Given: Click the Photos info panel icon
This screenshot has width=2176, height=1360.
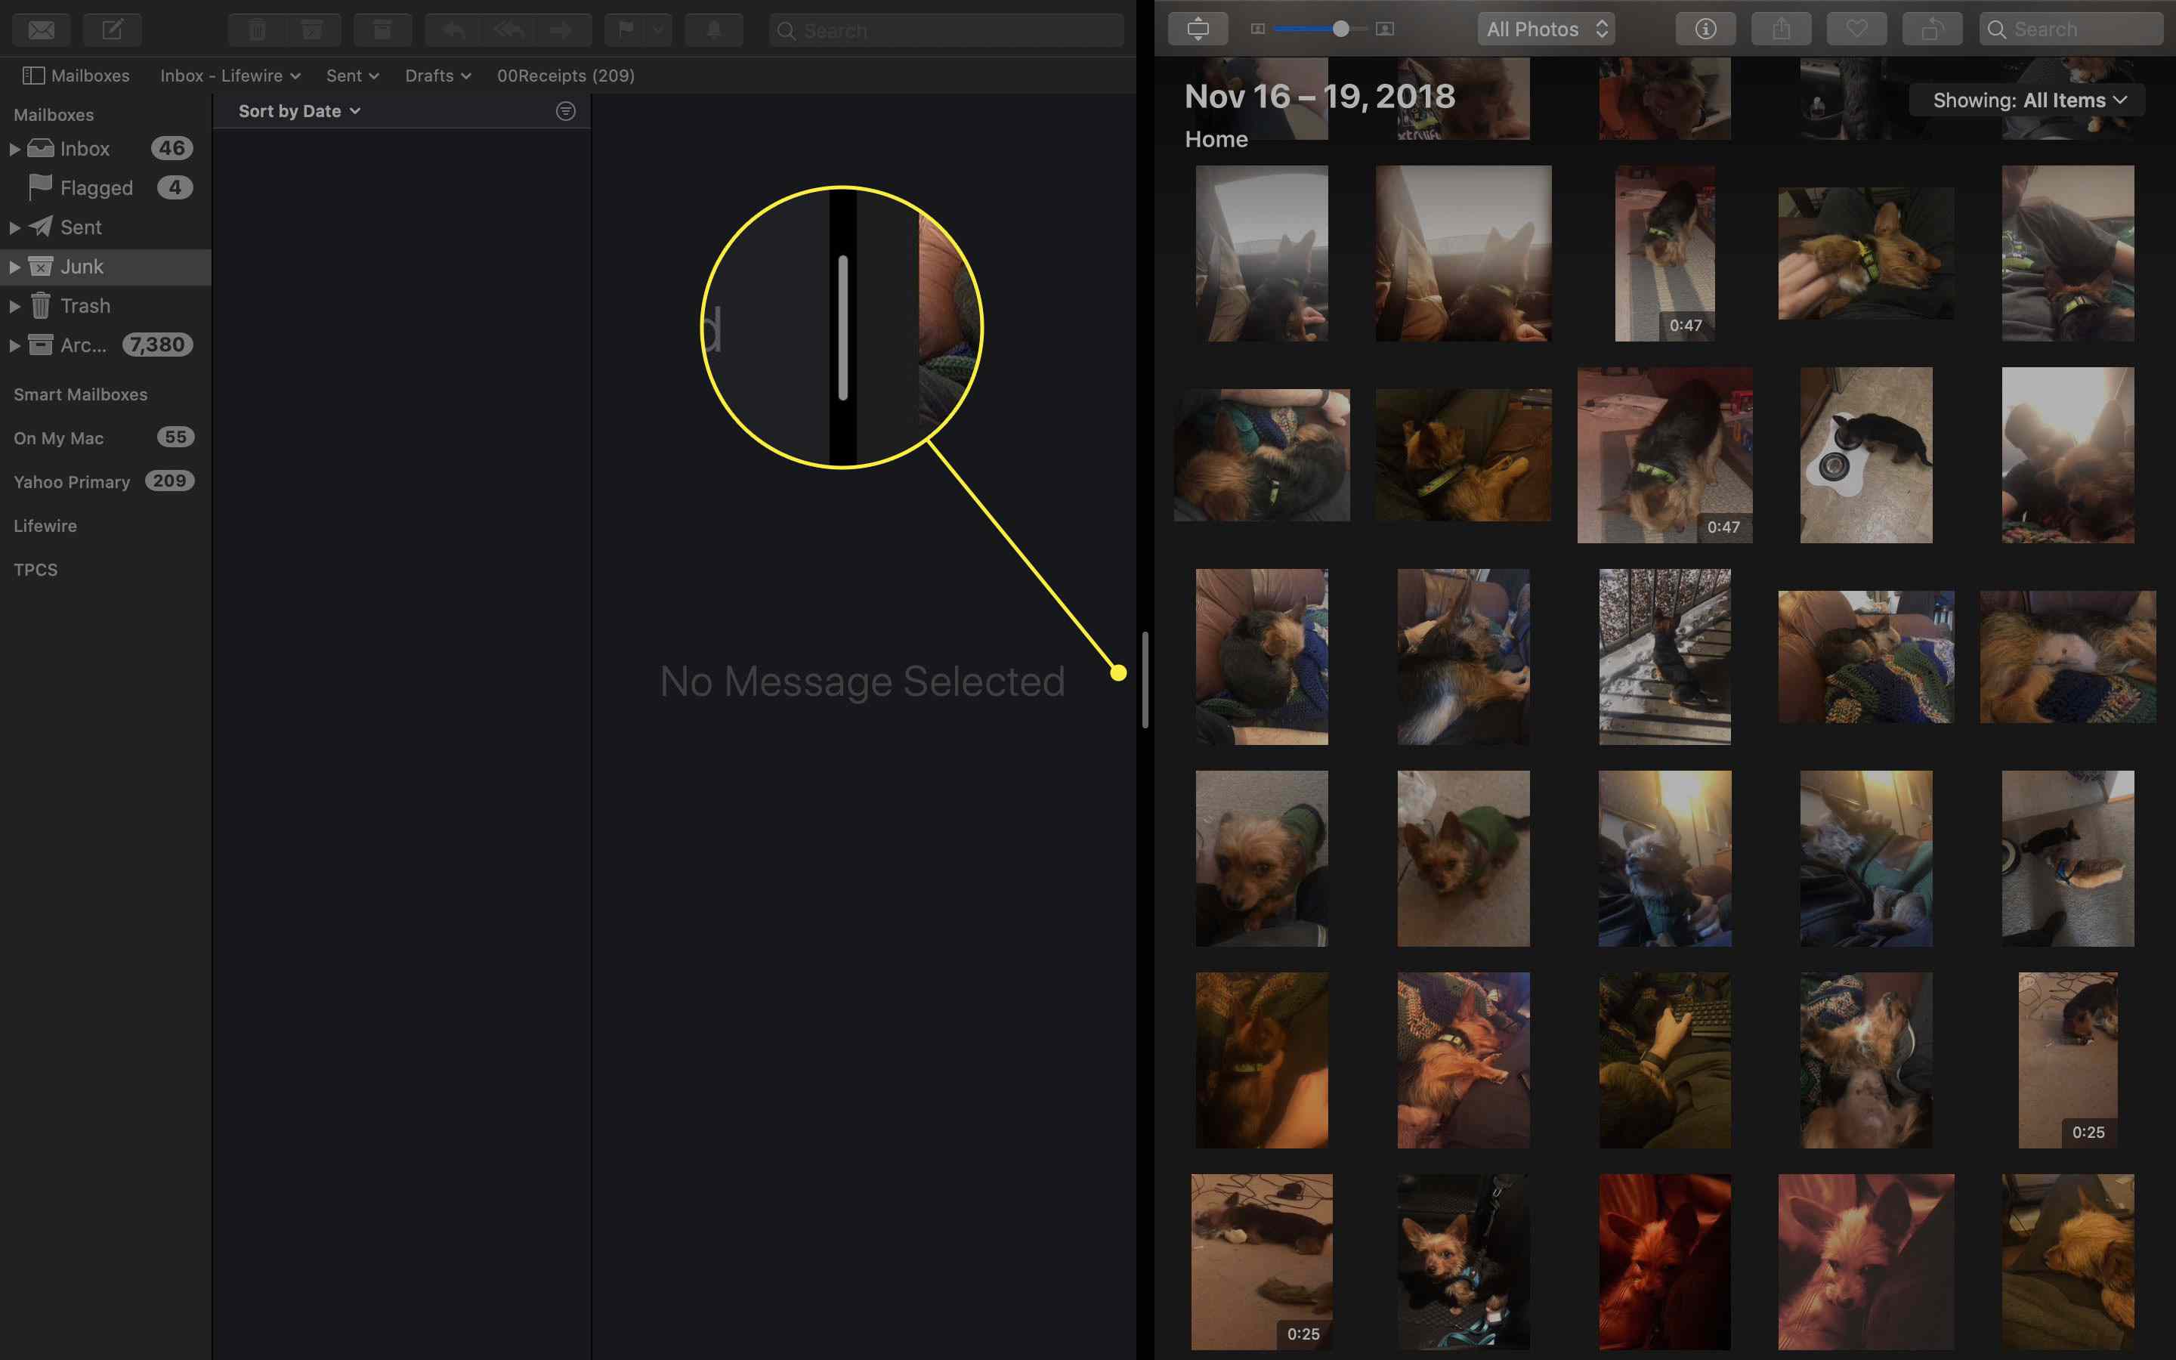Looking at the screenshot, I should tap(1705, 28).
